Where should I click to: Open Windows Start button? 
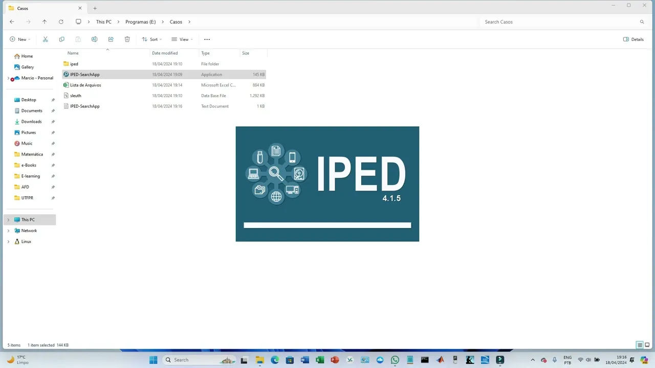click(153, 360)
